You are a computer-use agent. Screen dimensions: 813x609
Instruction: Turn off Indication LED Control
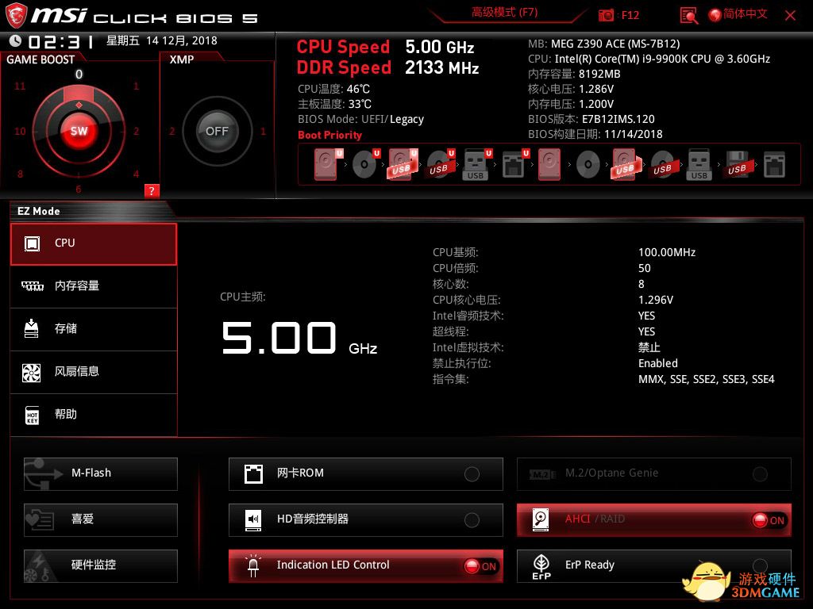[480, 566]
